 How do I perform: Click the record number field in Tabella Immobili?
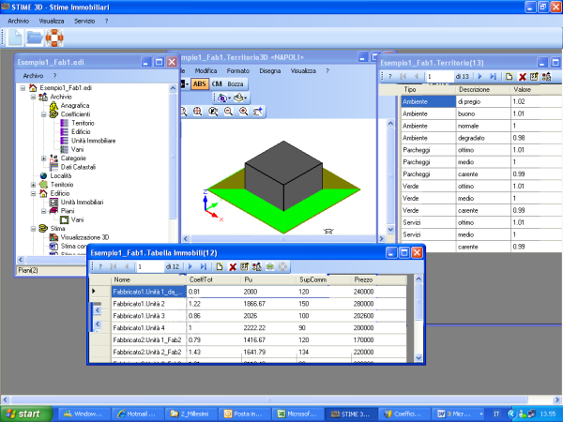point(148,267)
